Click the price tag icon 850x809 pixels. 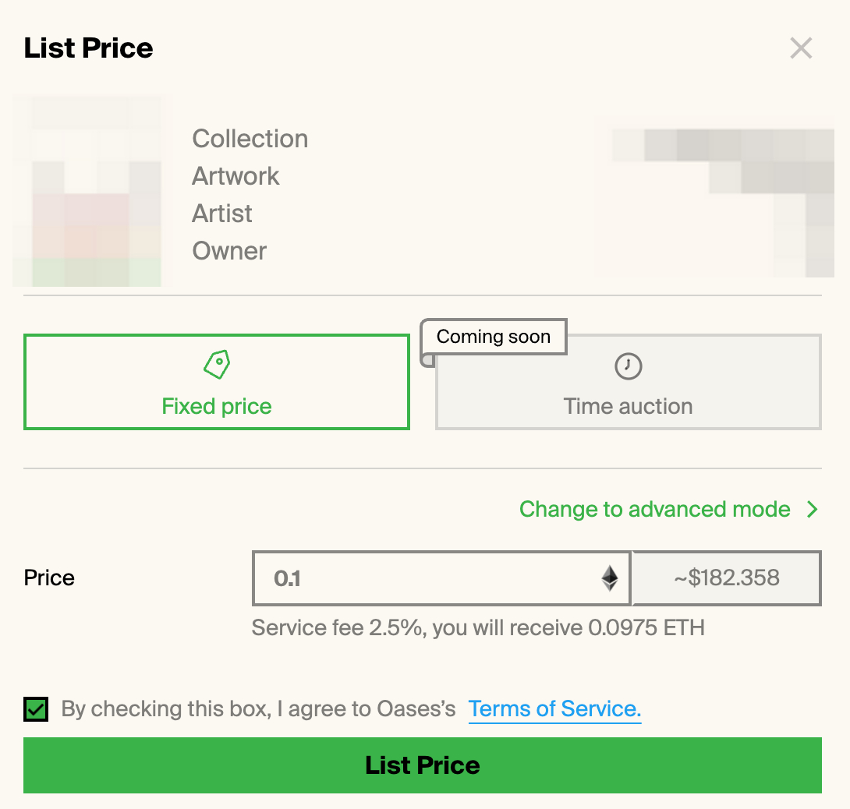point(217,365)
